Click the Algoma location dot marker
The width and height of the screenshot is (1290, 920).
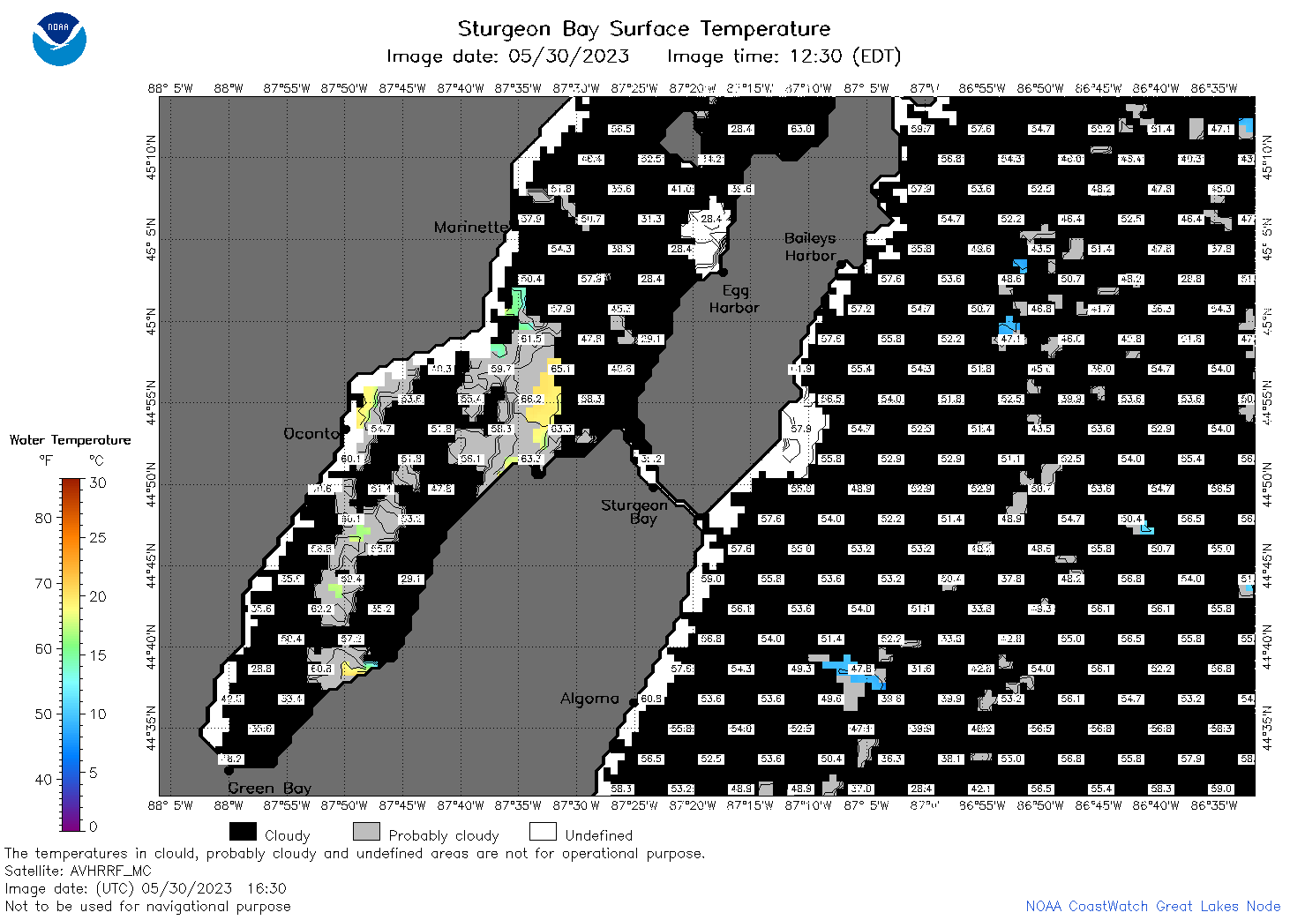point(633,701)
